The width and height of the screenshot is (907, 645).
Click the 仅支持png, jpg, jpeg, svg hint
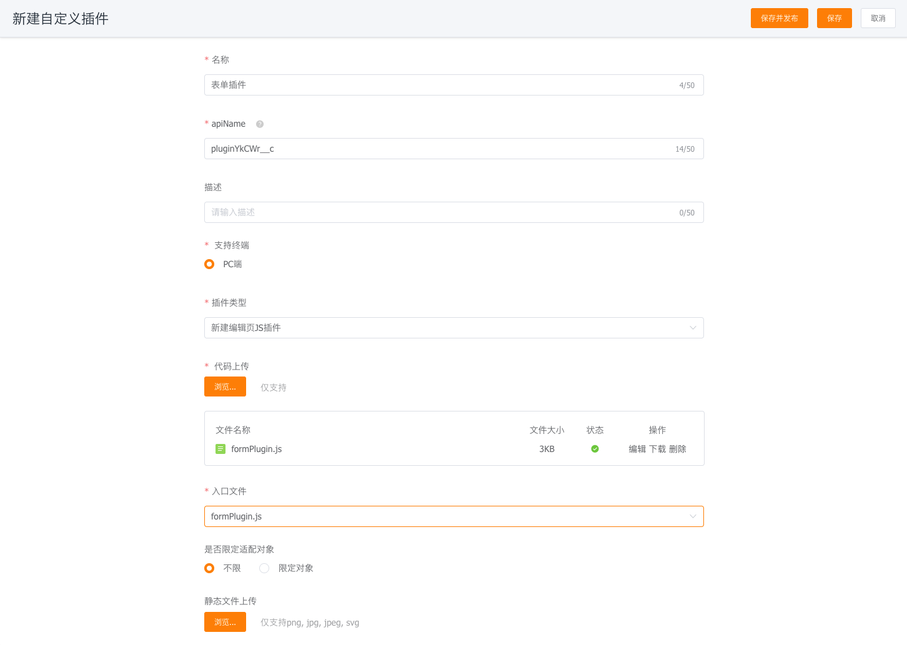[310, 623]
